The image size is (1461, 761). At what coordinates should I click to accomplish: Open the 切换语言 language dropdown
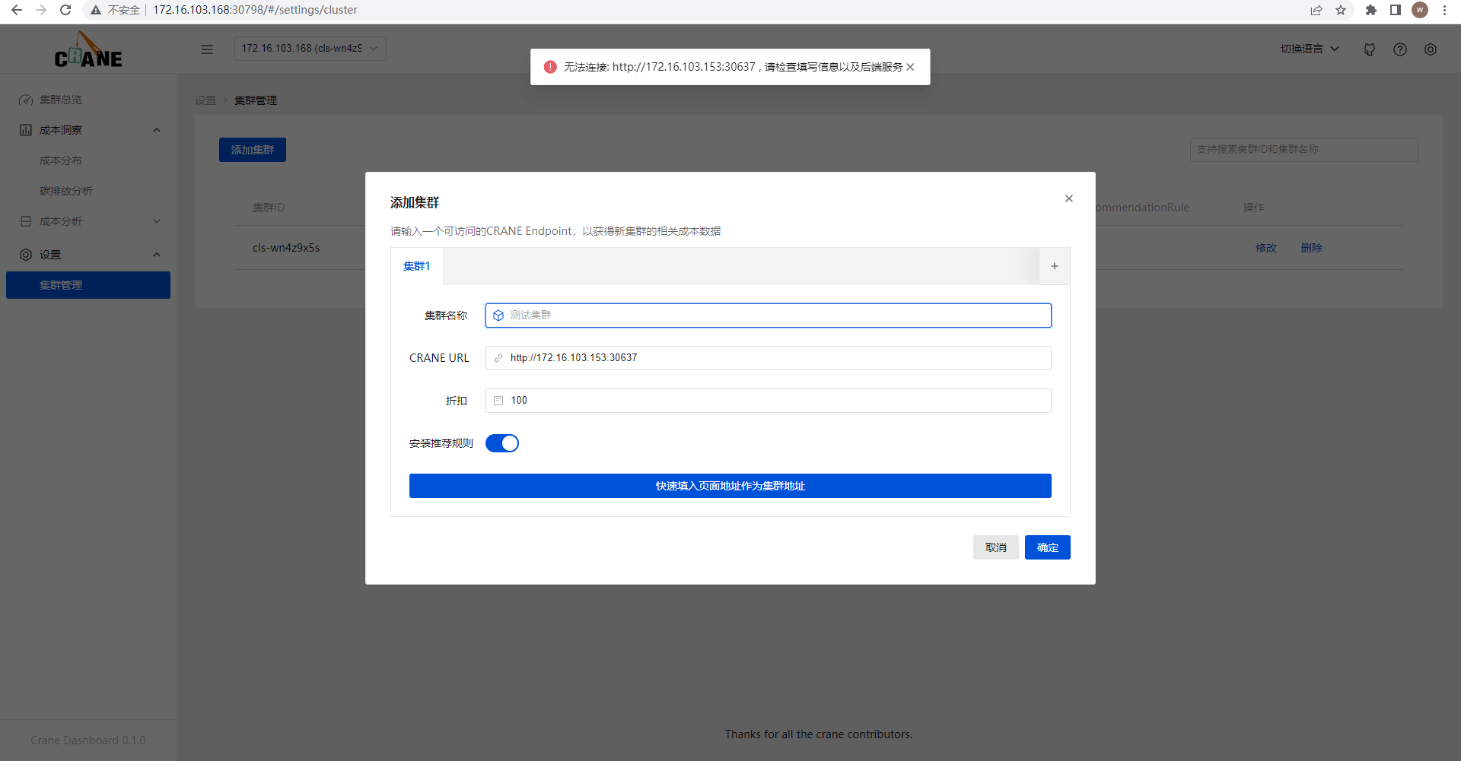point(1309,49)
